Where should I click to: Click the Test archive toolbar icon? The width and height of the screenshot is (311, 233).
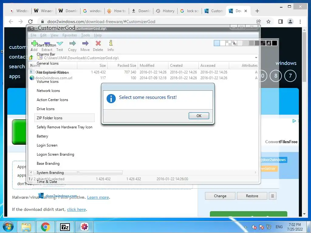(x=60, y=44)
